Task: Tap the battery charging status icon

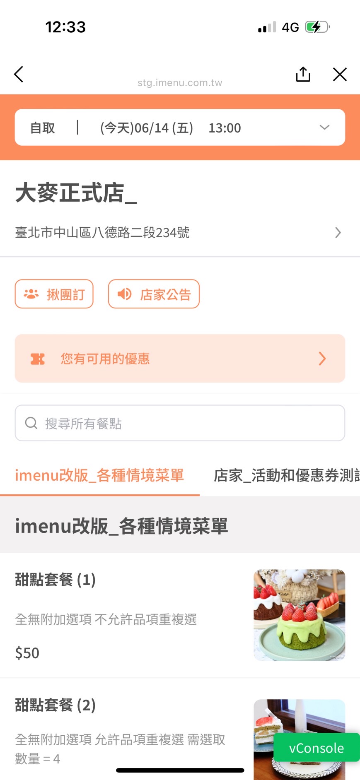Action: (x=317, y=27)
